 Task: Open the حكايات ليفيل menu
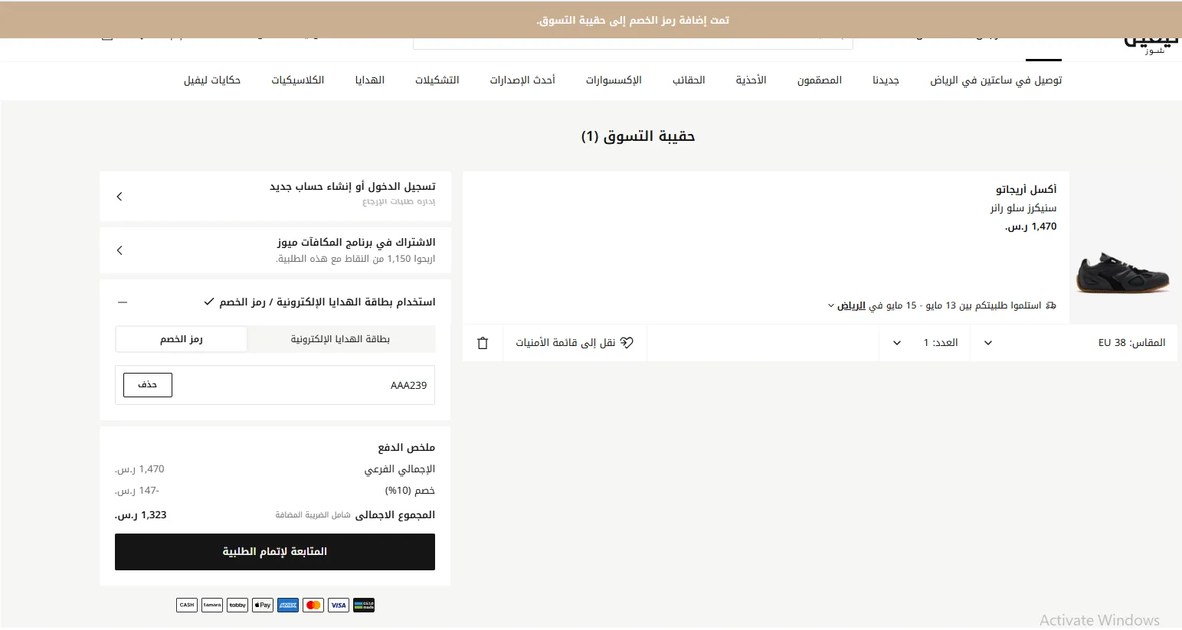coord(212,80)
